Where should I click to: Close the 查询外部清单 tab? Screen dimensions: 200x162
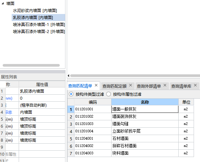pos(165,85)
